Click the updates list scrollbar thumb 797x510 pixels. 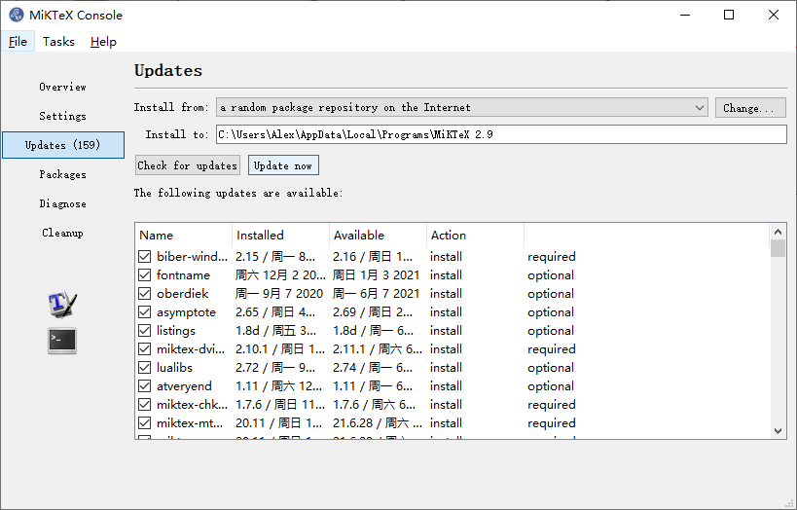click(x=778, y=249)
